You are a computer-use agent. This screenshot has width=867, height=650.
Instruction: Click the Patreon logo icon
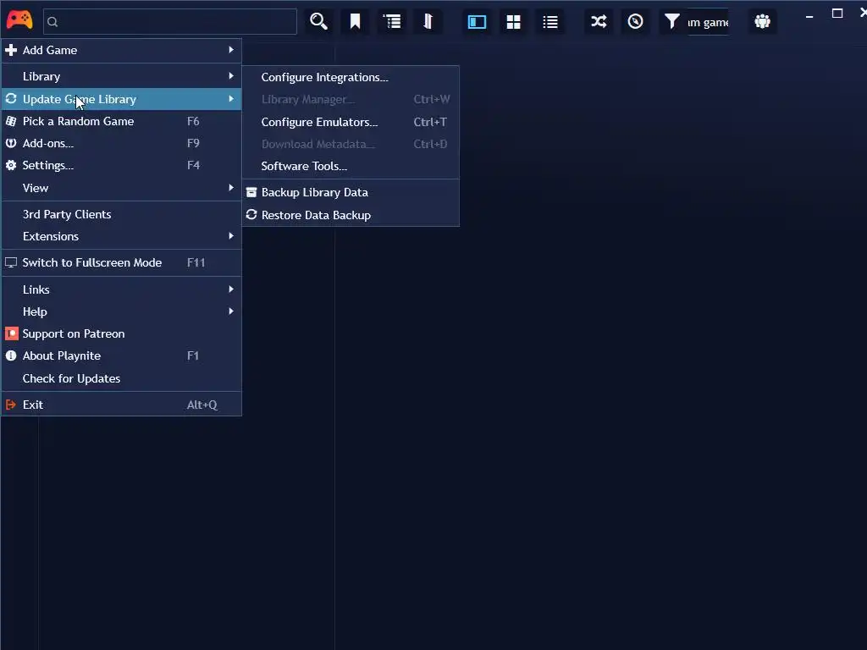coord(12,333)
